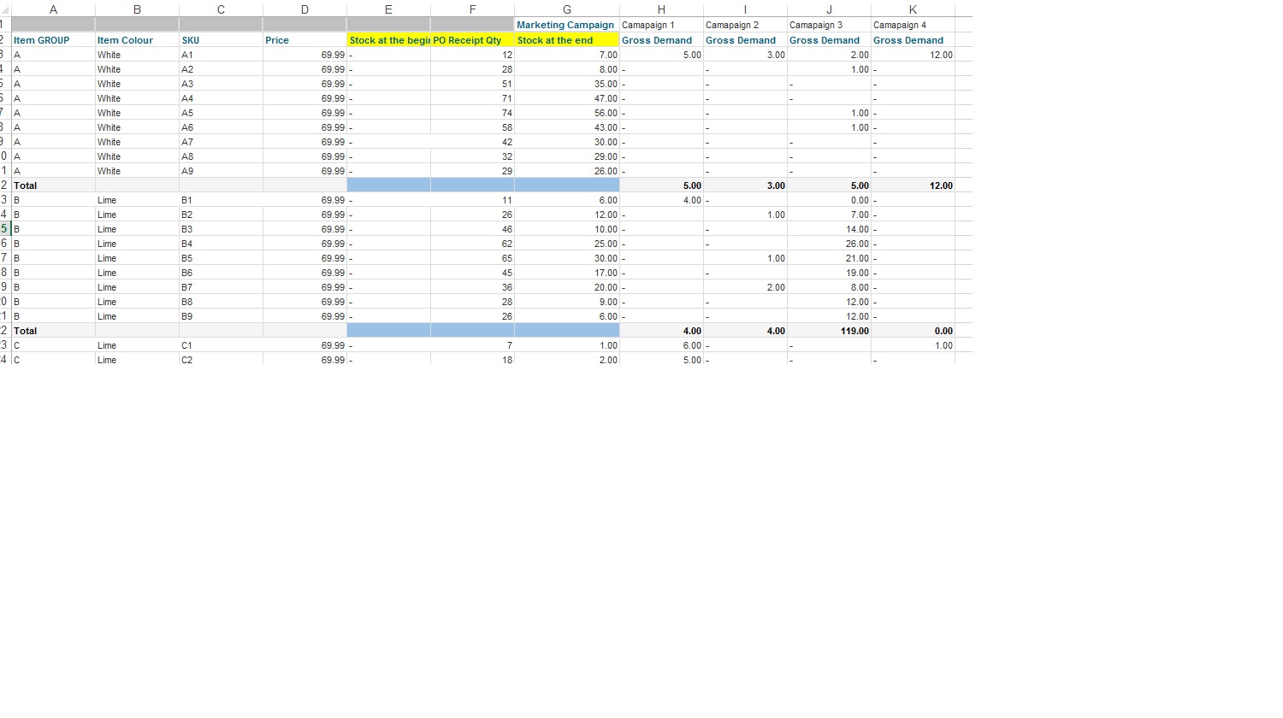Select the 'Camapaign 2' cell

pos(745,25)
